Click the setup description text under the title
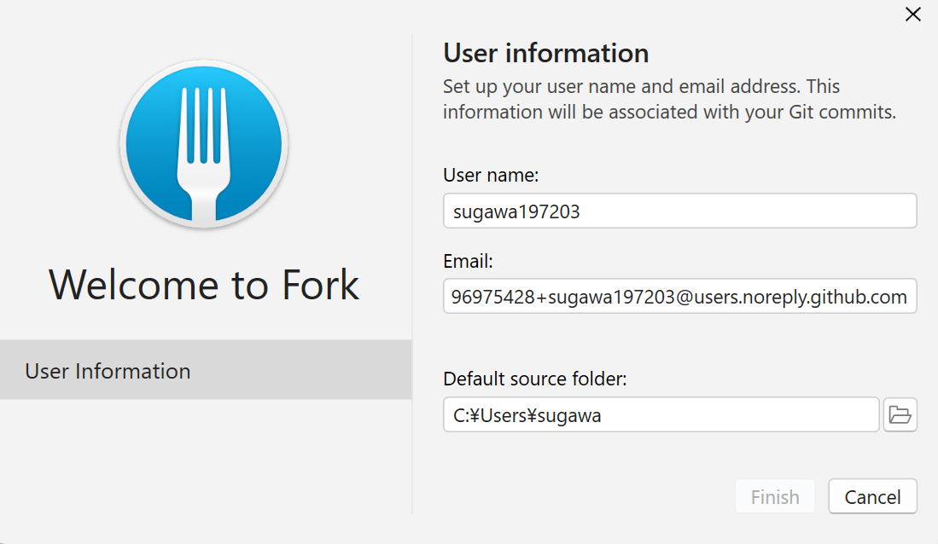Screen dimensions: 938x544 640,98
